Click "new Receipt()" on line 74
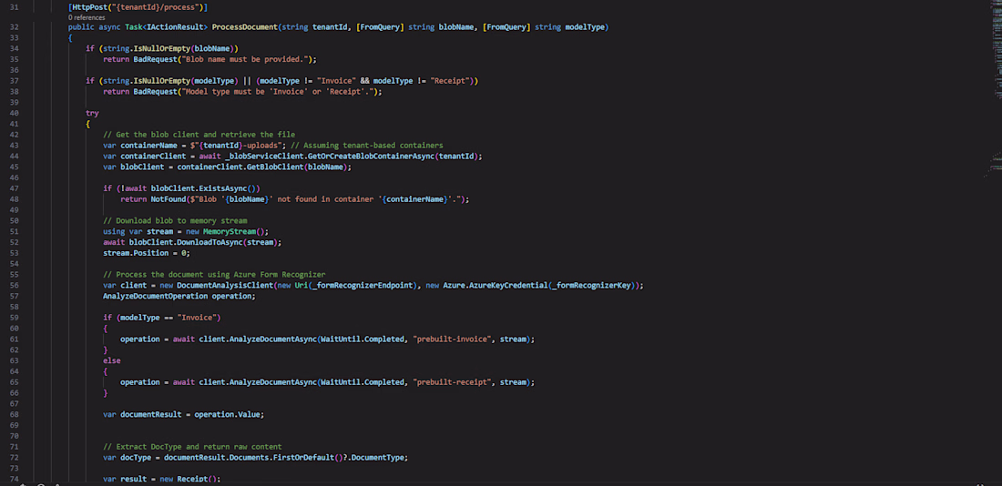This screenshot has height=486, width=1002. coord(188,479)
